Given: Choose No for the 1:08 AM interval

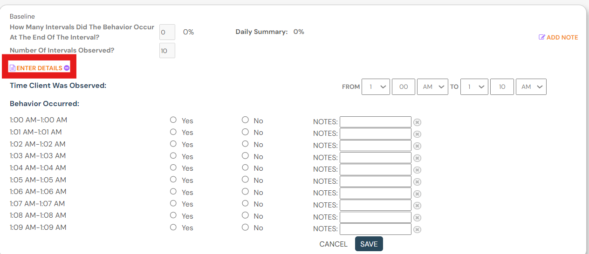Looking at the screenshot, I should tap(245, 215).
